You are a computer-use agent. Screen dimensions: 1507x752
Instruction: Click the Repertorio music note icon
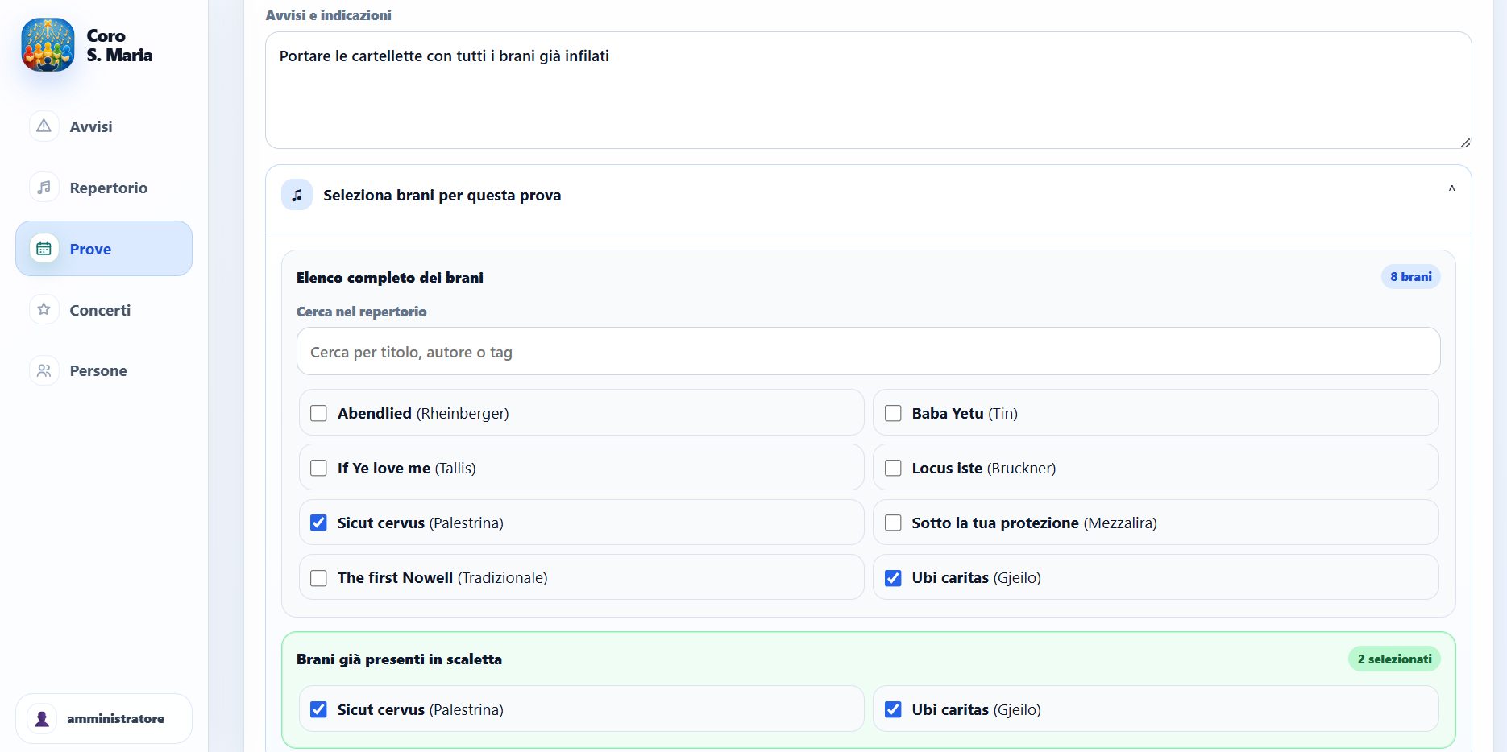click(44, 188)
